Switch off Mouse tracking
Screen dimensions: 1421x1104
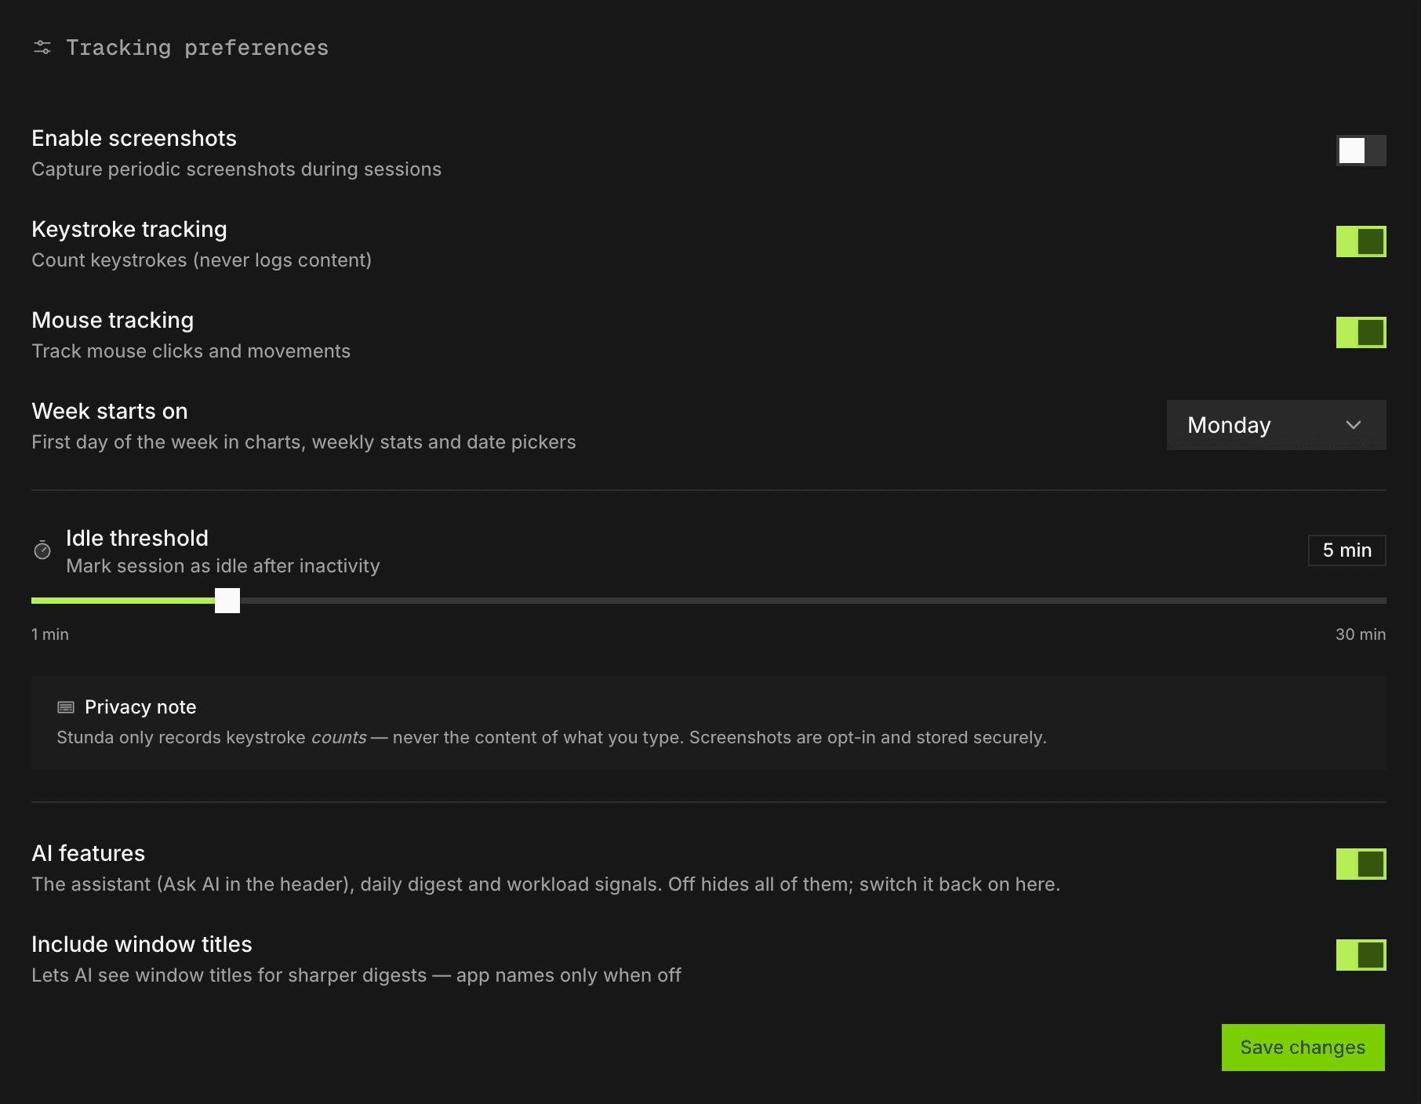coord(1361,332)
